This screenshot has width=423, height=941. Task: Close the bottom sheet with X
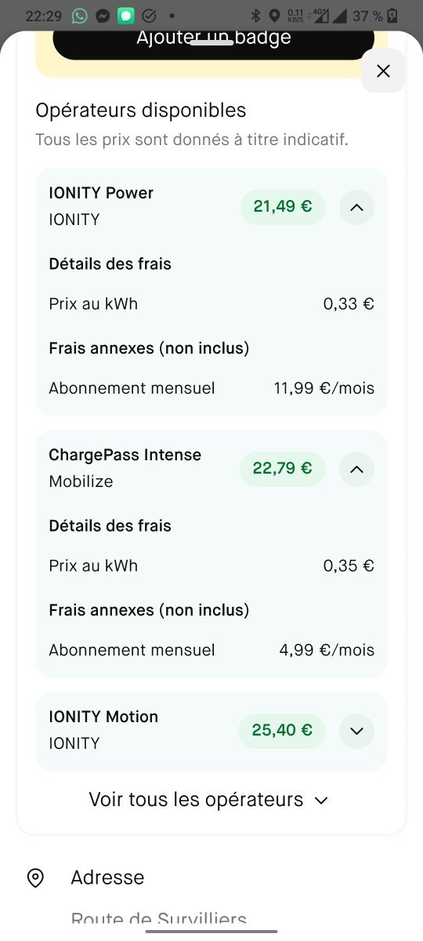[x=383, y=71]
